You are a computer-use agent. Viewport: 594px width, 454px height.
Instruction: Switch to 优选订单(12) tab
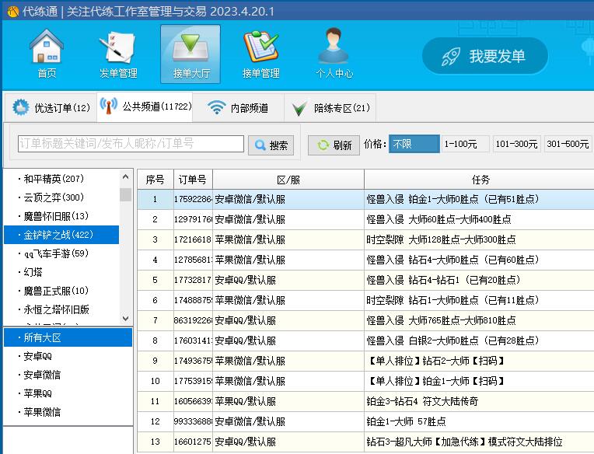[x=51, y=108]
